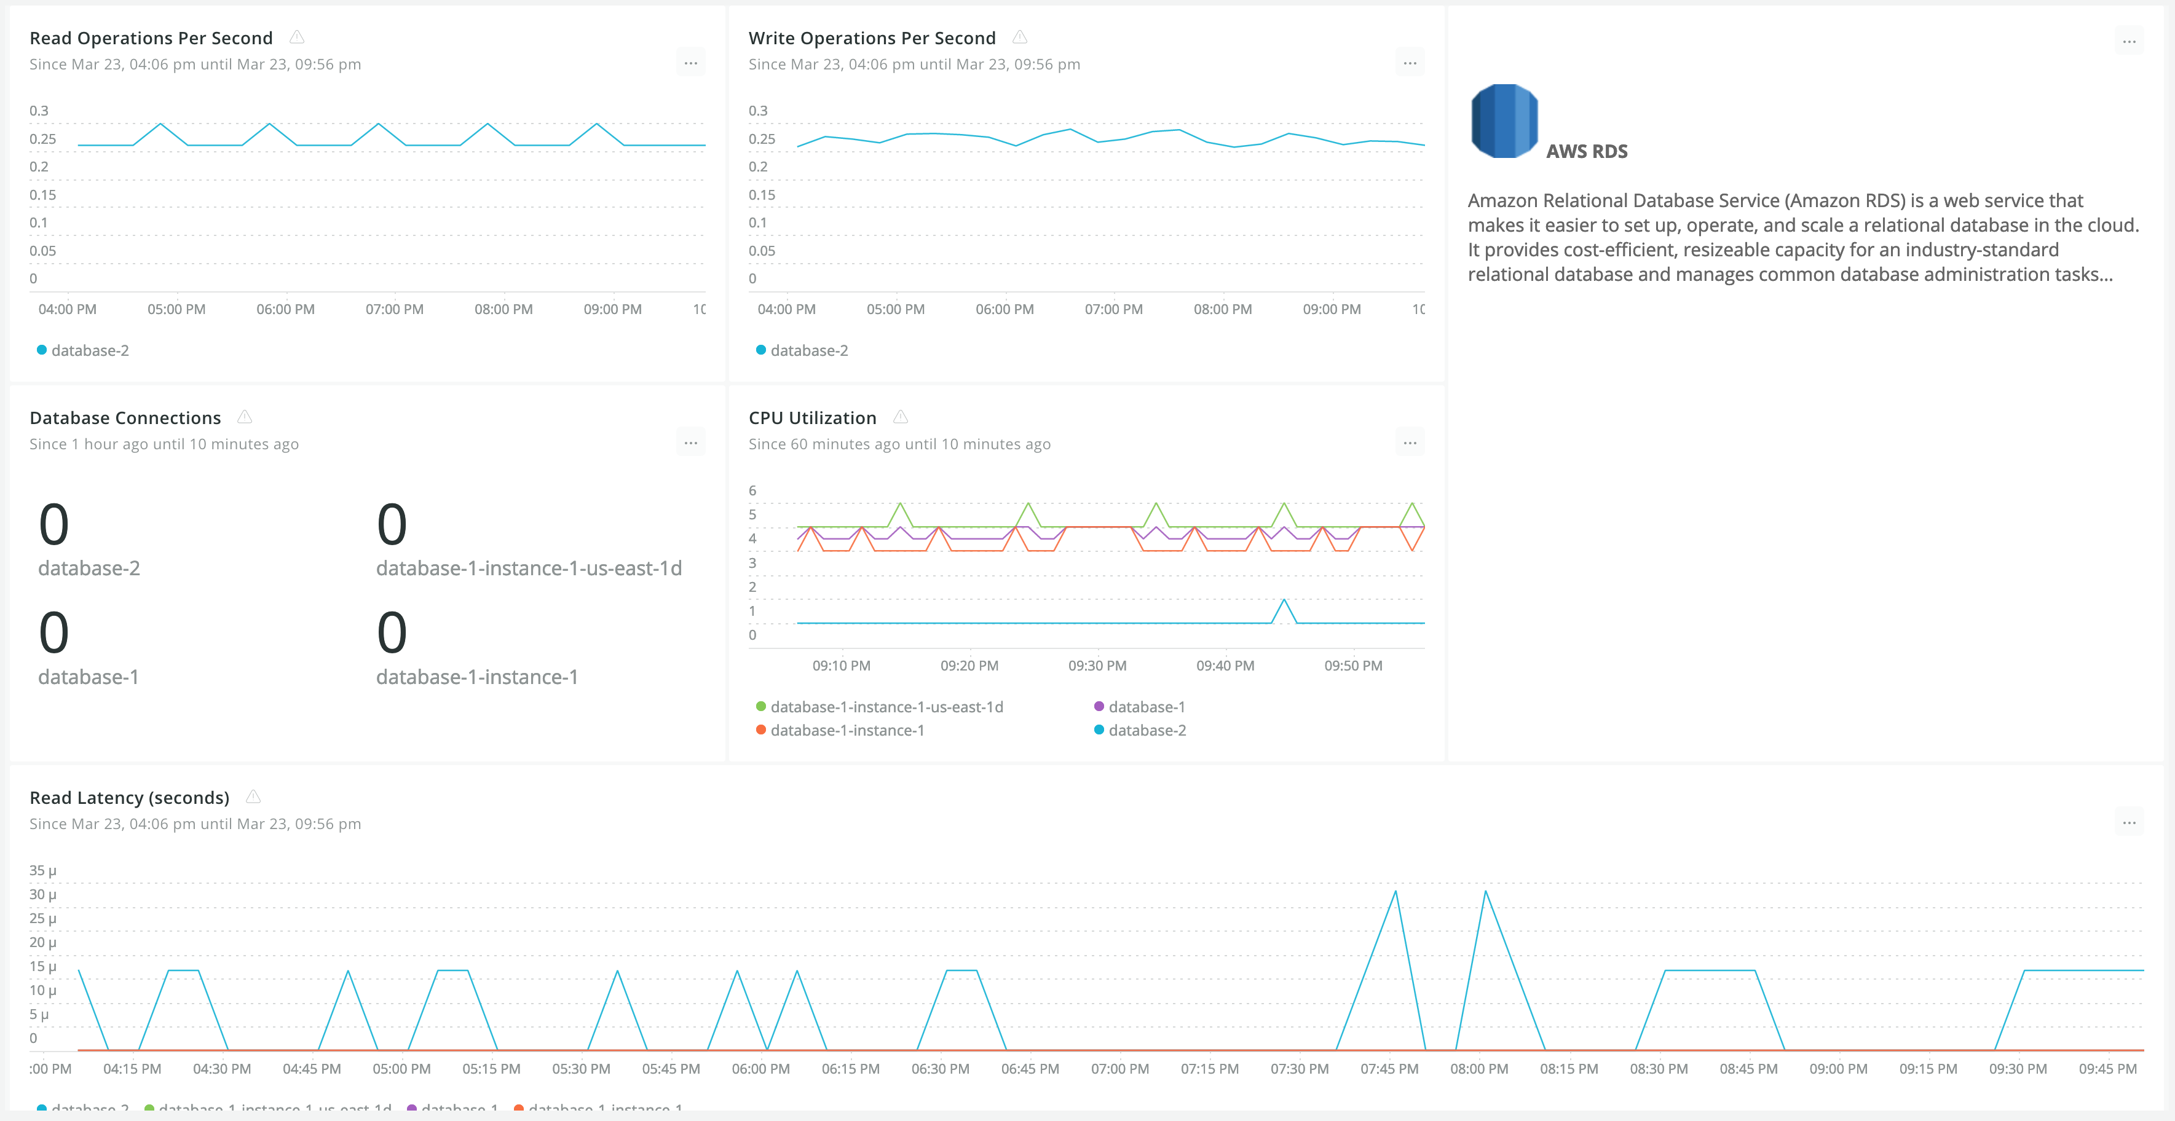Image resolution: width=2175 pixels, height=1121 pixels.
Task: Click alert triangle next to CPU Utilization
Action: [900, 417]
